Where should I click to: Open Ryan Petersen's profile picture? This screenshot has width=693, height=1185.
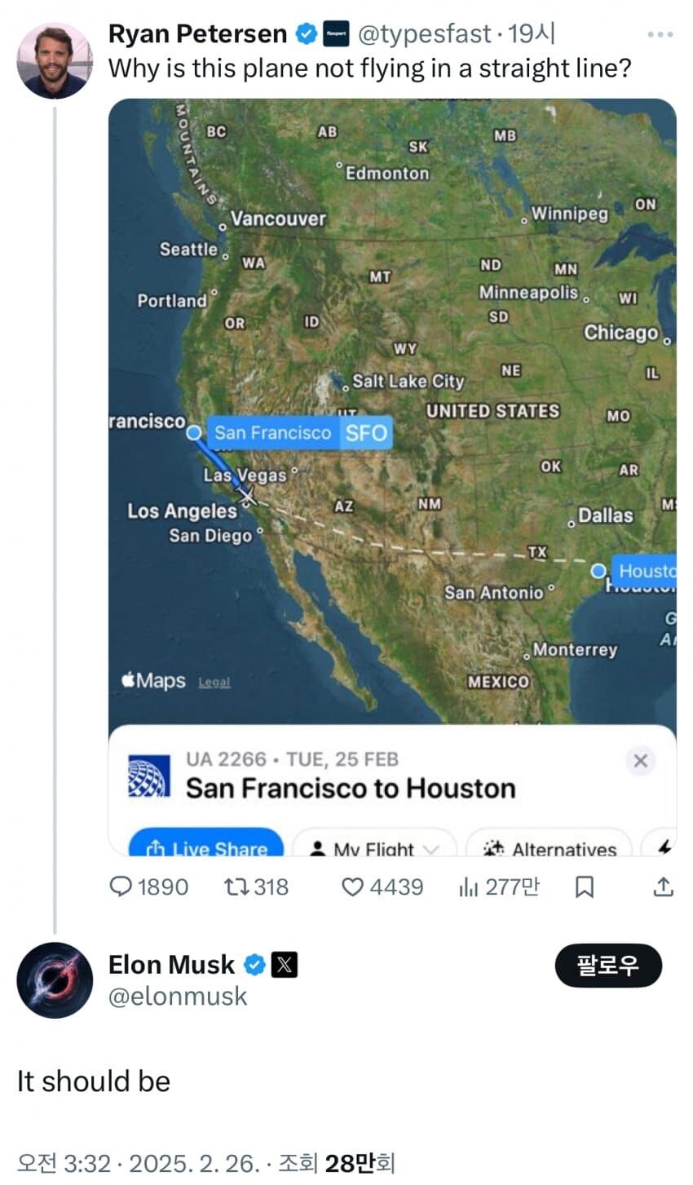click(x=55, y=61)
